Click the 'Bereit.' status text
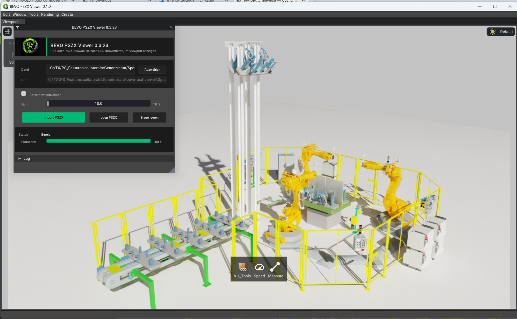This screenshot has width=517, height=319. (x=46, y=135)
